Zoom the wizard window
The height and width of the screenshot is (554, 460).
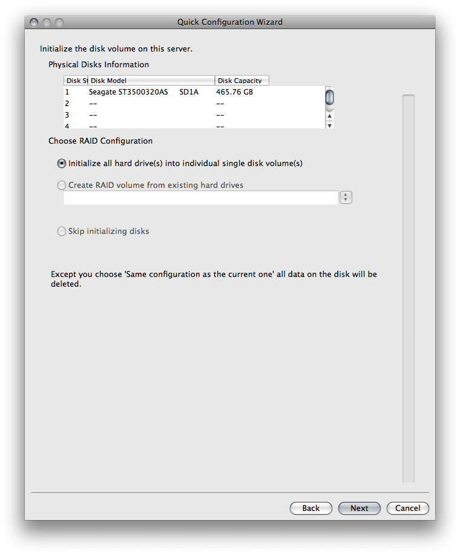click(x=59, y=22)
